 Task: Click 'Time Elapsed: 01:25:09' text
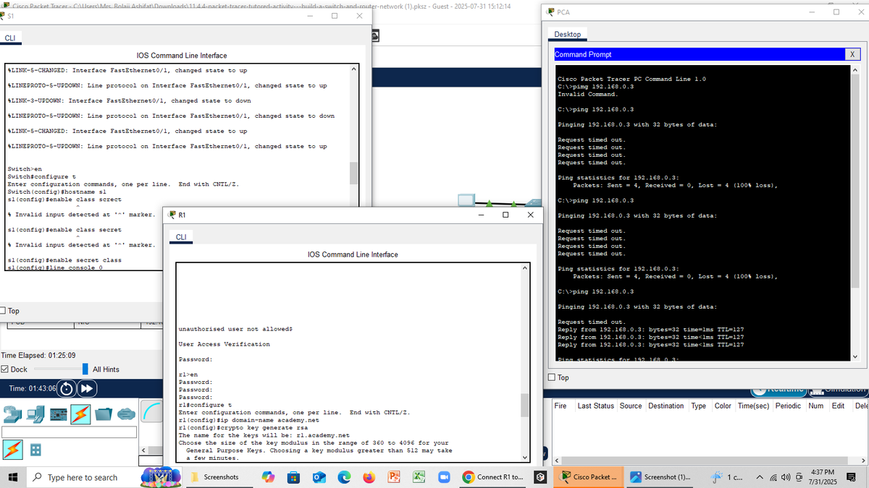tap(38, 355)
